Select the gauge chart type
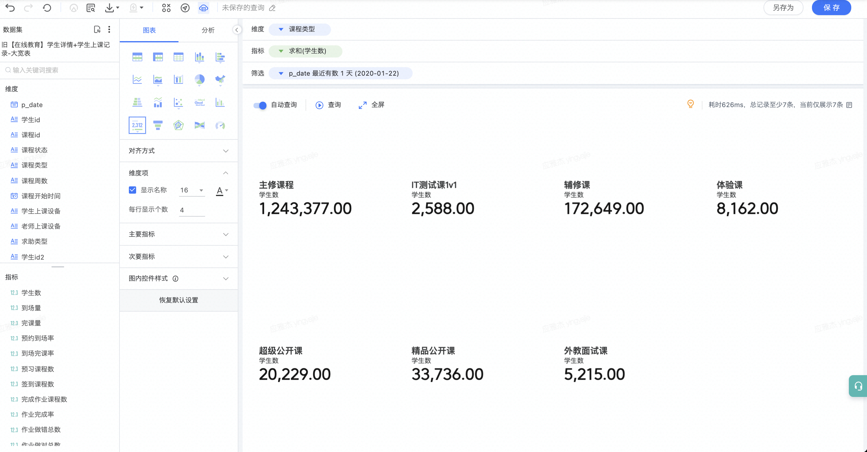 click(x=220, y=125)
